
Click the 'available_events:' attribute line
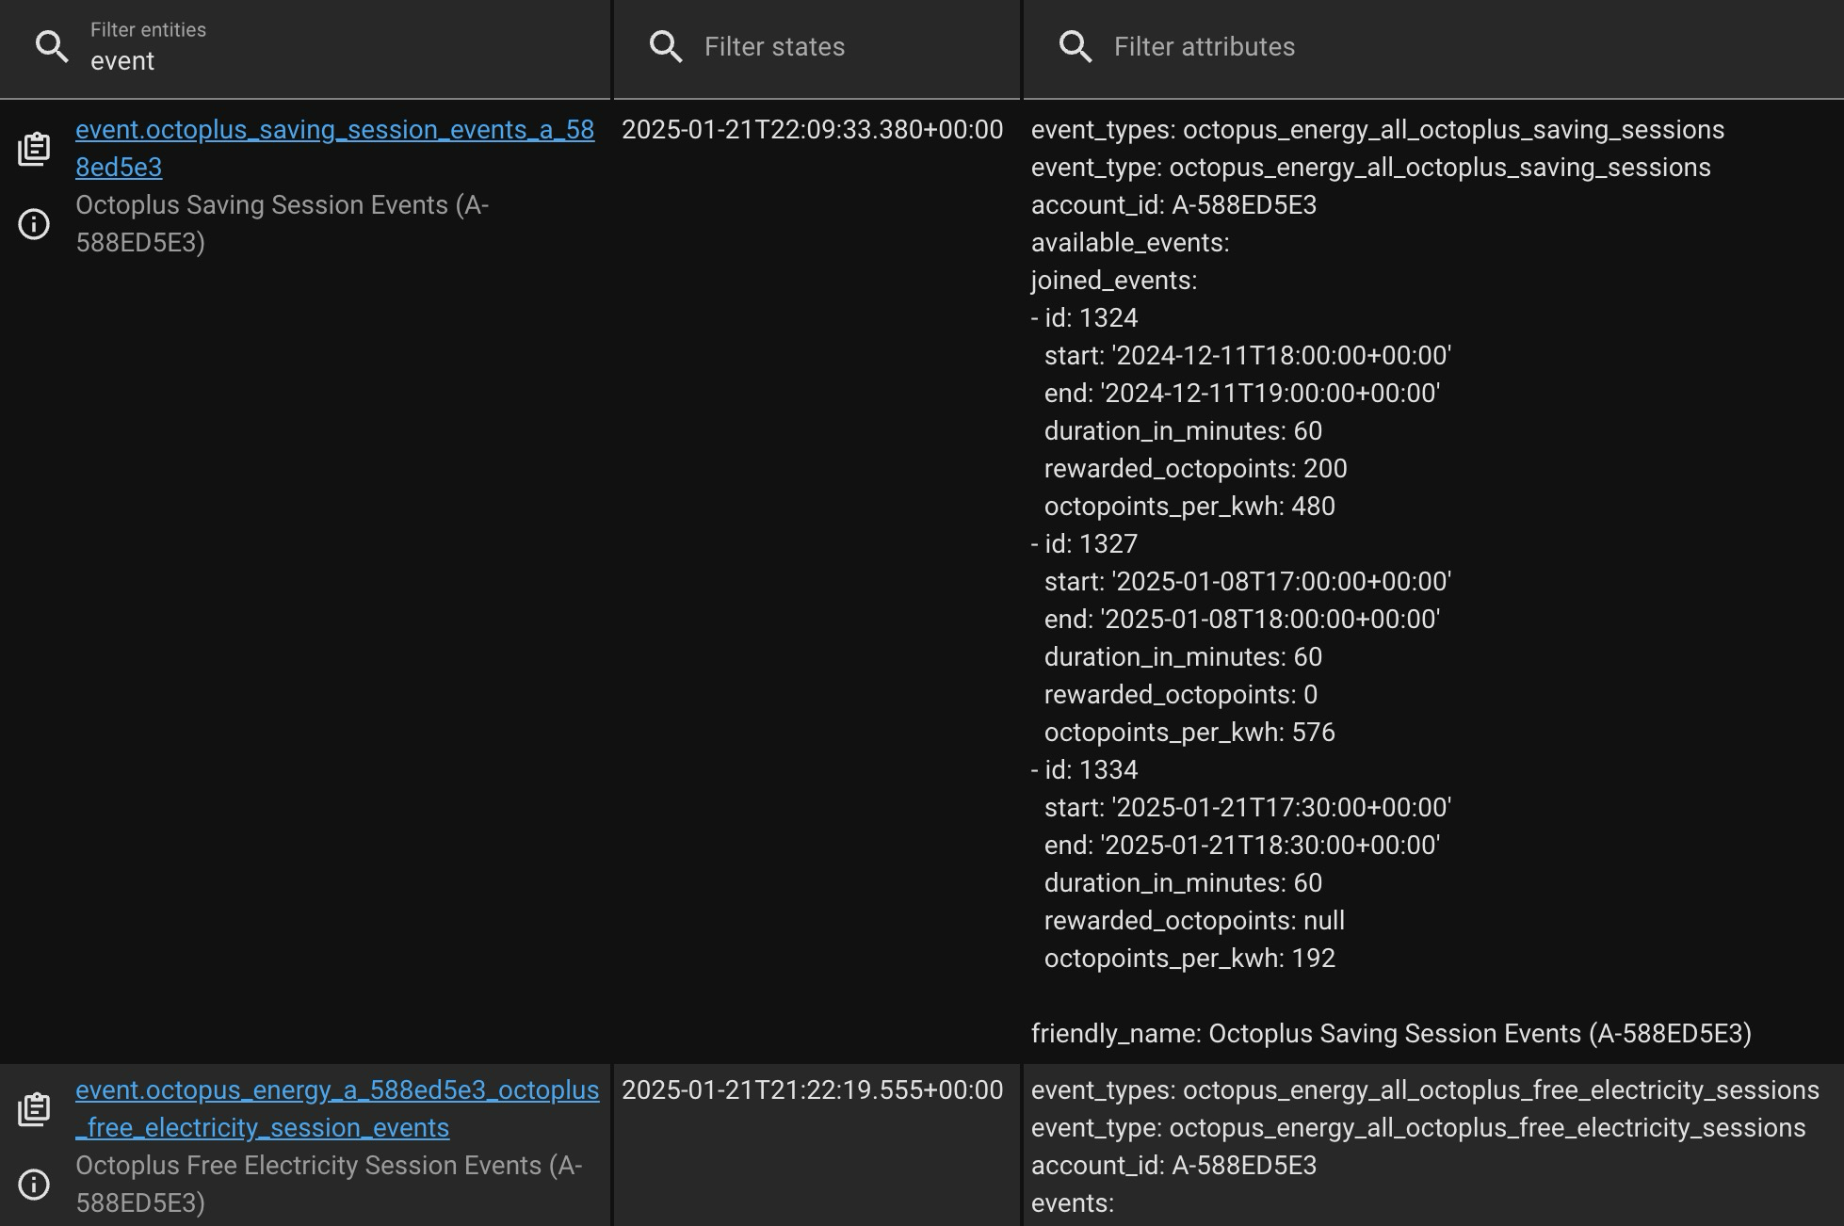coord(1130,243)
